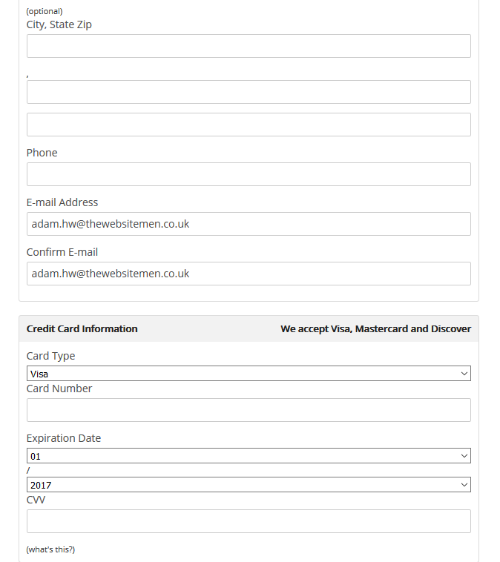Click the "Phone" field label
Image resolution: width=500 pixels, height=562 pixels.
click(42, 153)
